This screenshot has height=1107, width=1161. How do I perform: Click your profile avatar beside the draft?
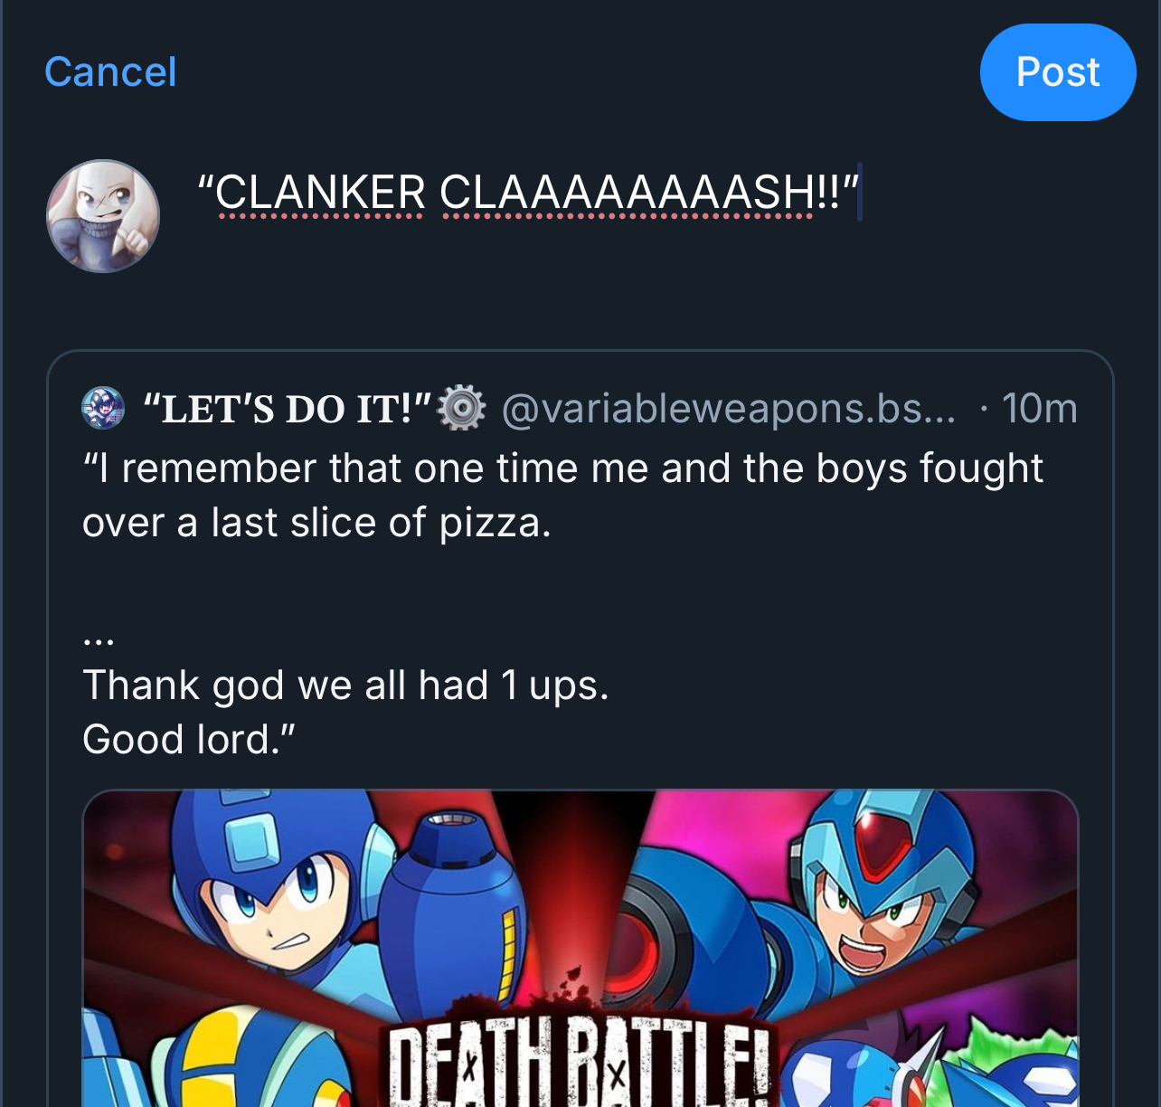coord(103,216)
